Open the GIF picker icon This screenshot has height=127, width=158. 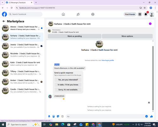pos(63,117)
